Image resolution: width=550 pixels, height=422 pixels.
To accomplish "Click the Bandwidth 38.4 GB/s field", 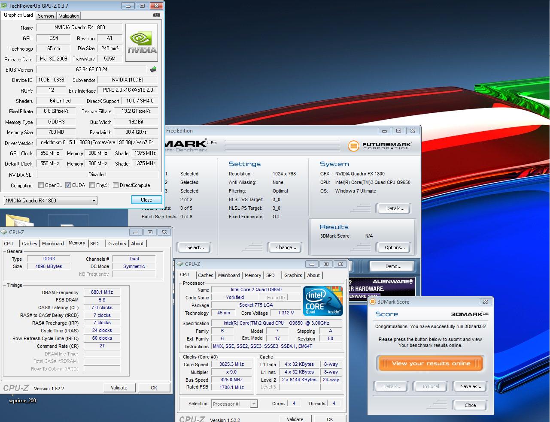I will click(x=136, y=132).
